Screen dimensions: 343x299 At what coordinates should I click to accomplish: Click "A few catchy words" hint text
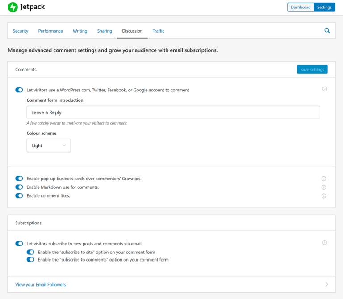(77, 123)
